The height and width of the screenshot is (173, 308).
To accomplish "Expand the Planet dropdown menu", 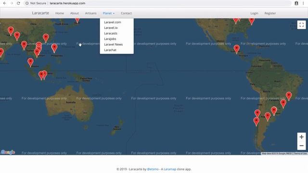I will pos(109,13).
